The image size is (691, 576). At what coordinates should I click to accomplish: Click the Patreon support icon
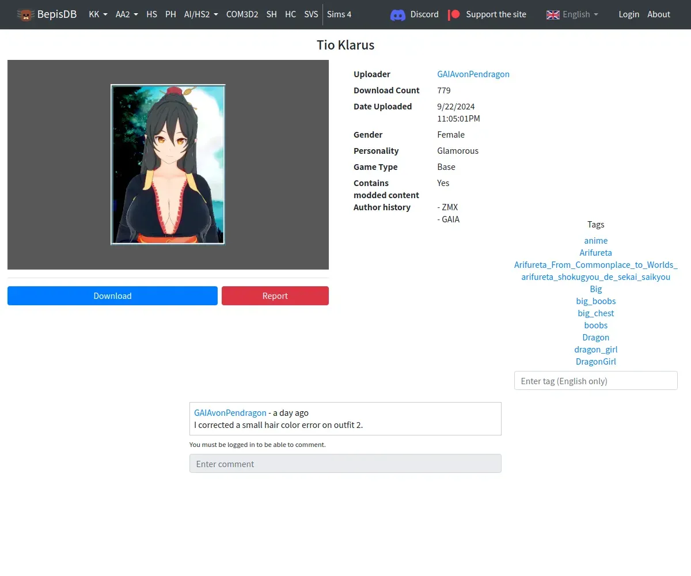pos(454,14)
